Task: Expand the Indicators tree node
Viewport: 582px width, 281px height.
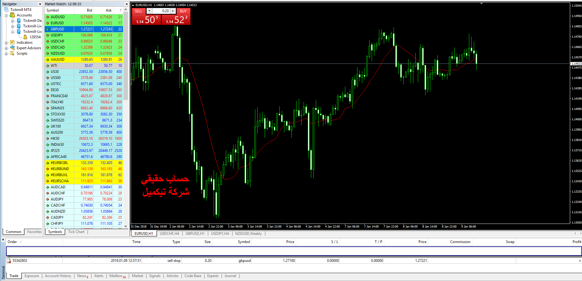Action: 6,43
